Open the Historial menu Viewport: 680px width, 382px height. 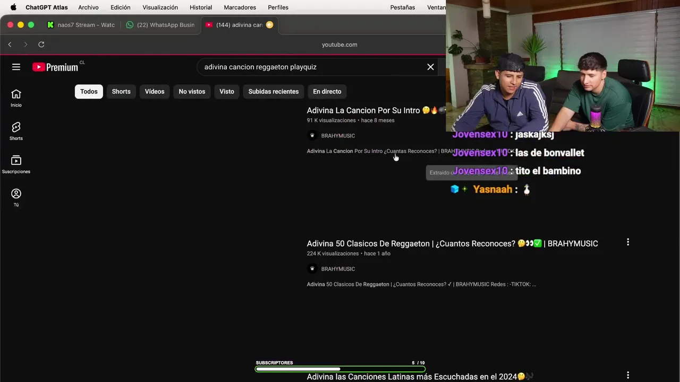pos(201,7)
